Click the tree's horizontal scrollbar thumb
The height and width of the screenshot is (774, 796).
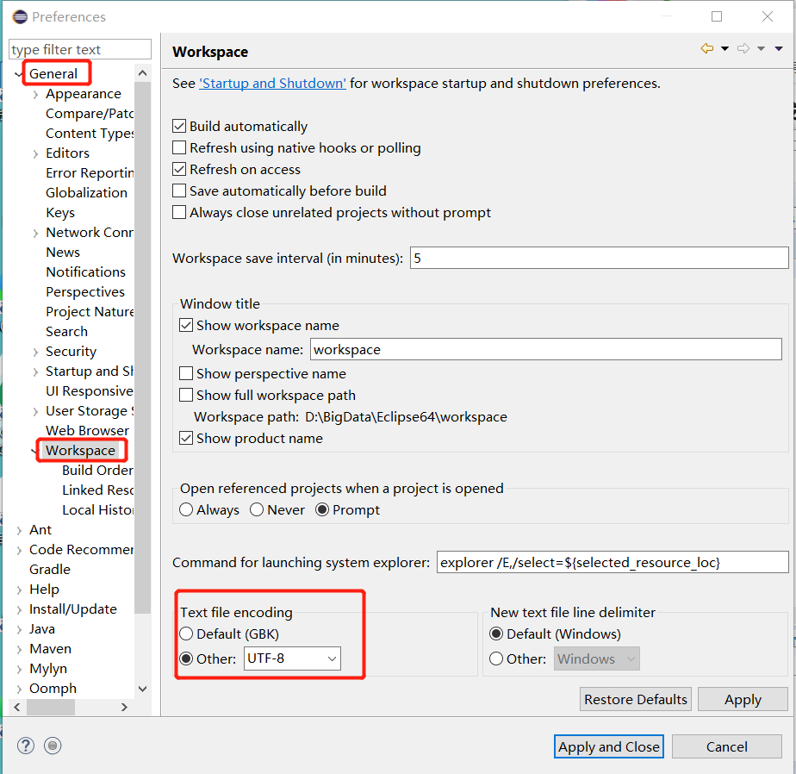point(50,707)
